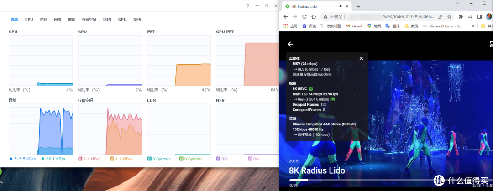Open the LUN tab

click(x=107, y=20)
